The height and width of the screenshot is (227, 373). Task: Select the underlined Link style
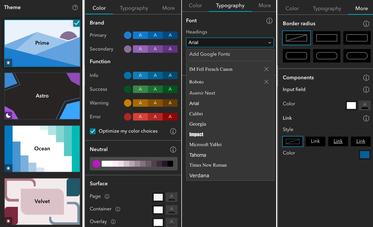pyautogui.click(x=338, y=141)
